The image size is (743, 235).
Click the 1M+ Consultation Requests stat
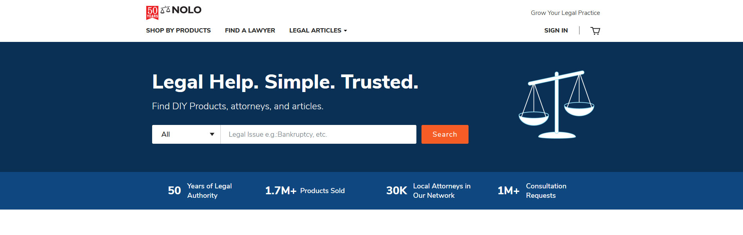532,191
